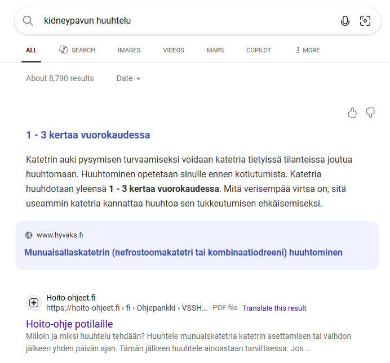Open visual search with the camera icon

365,21
